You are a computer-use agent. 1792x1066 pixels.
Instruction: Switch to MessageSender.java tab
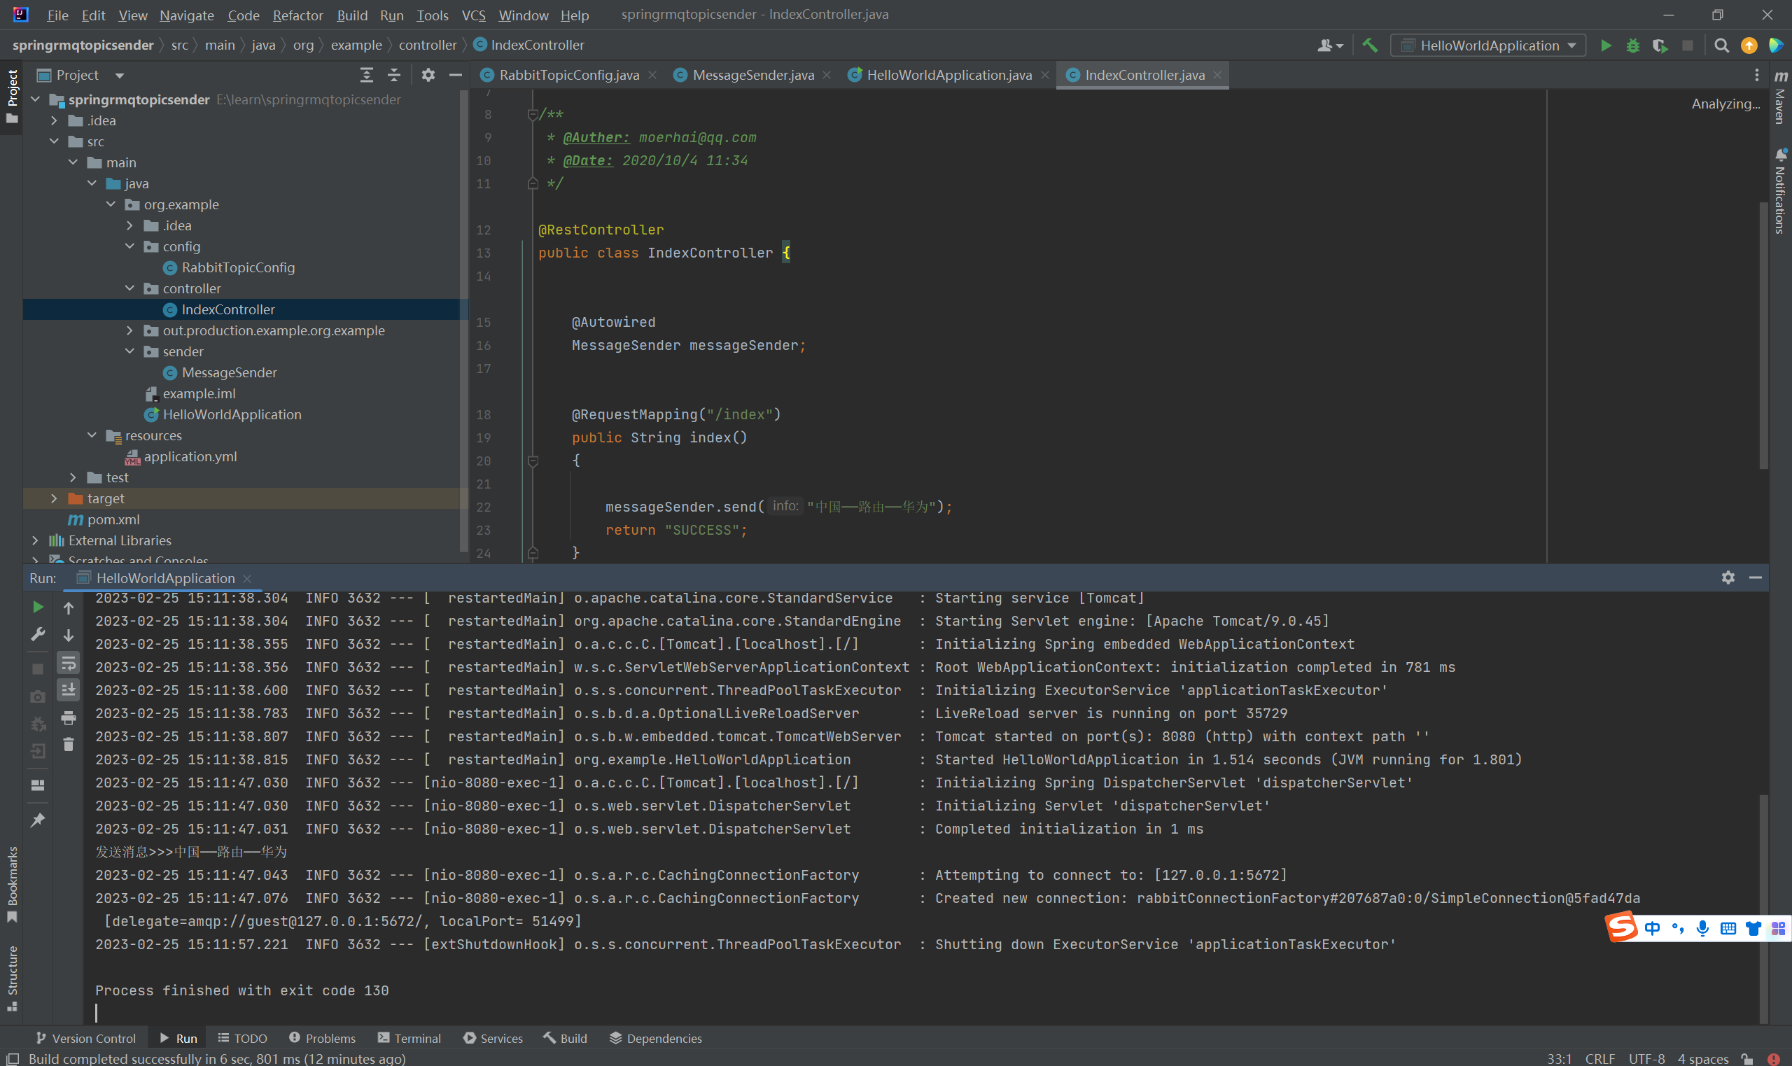752,75
